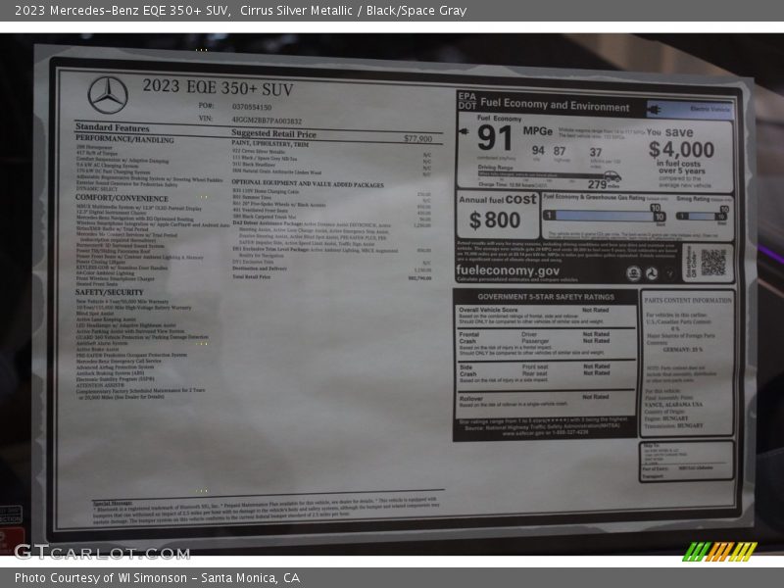This screenshot has width=784, height=588.
Task: Click the Mercedes-Benz star logo
Action: (x=108, y=95)
